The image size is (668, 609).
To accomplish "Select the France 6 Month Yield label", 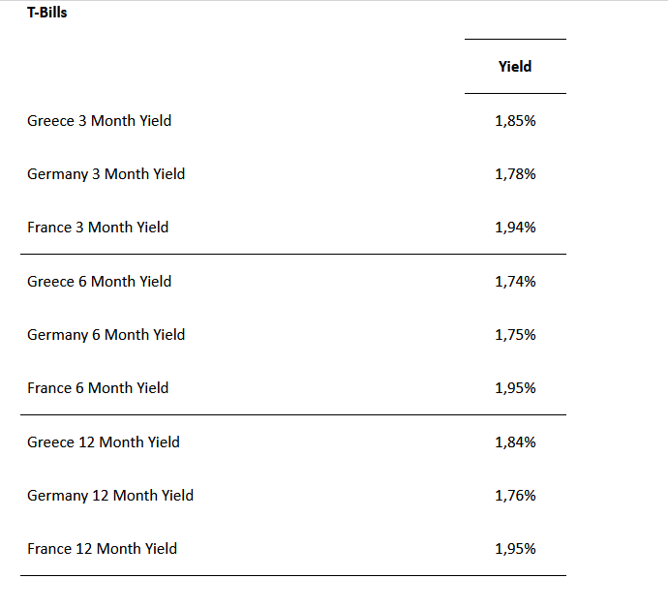I will pyautogui.click(x=98, y=388).
